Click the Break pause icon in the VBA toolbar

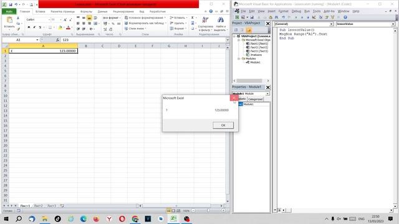[302, 17]
